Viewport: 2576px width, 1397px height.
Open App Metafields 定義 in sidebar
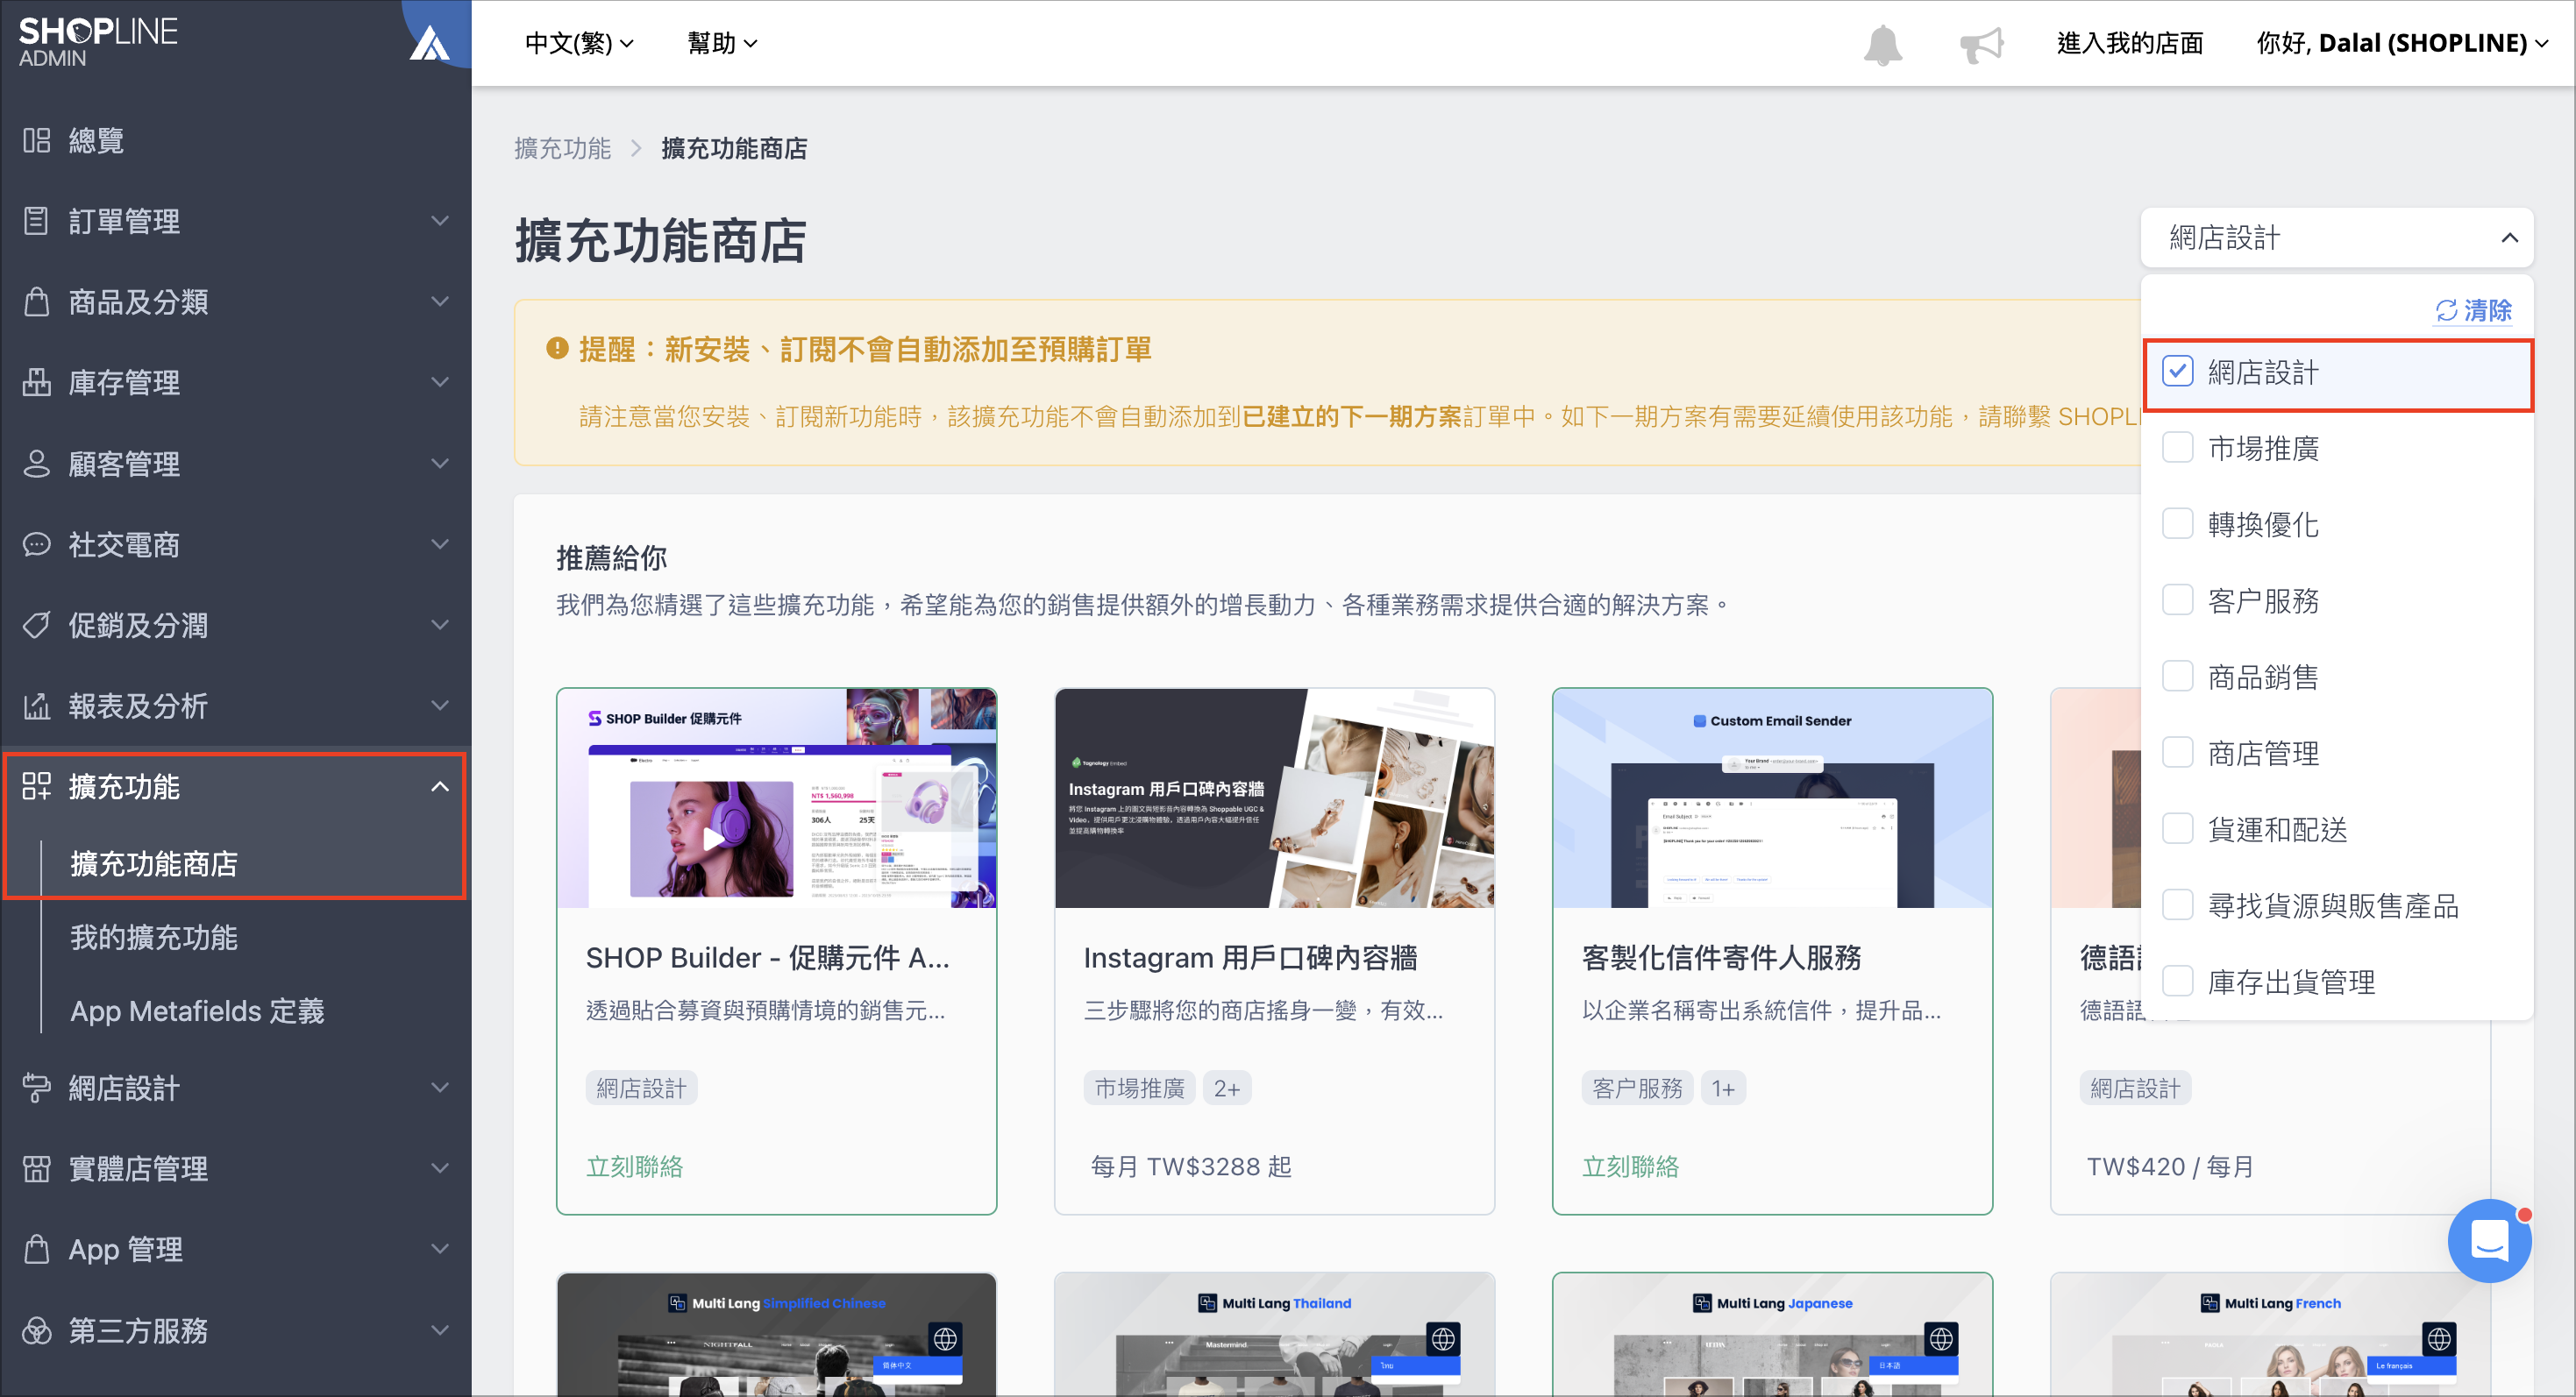pyautogui.click(x=197, y=1011)
